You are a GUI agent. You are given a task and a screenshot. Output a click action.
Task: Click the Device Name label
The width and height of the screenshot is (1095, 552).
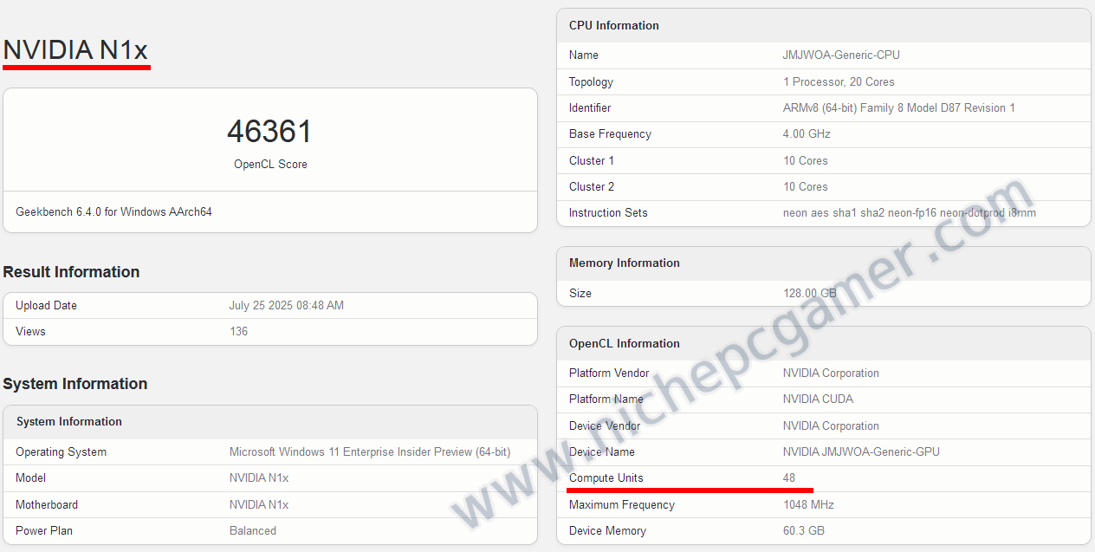point(602,451)
